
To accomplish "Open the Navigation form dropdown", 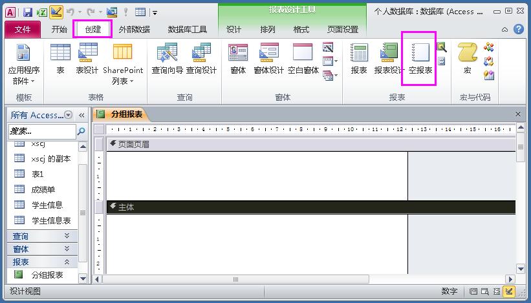I will pyautogui.click(x=331, y=61).
